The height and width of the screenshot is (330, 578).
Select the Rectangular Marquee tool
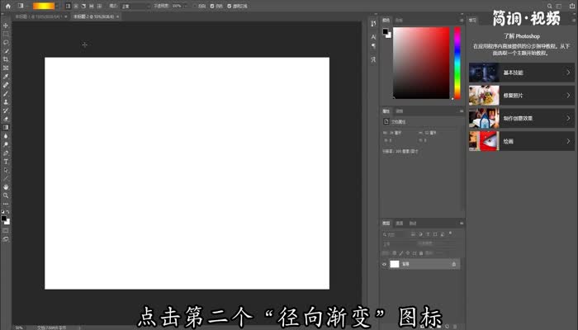coord(6,34)
